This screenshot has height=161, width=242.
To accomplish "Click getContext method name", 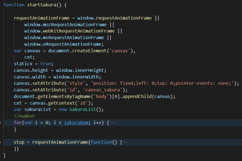I will [61, 103].
